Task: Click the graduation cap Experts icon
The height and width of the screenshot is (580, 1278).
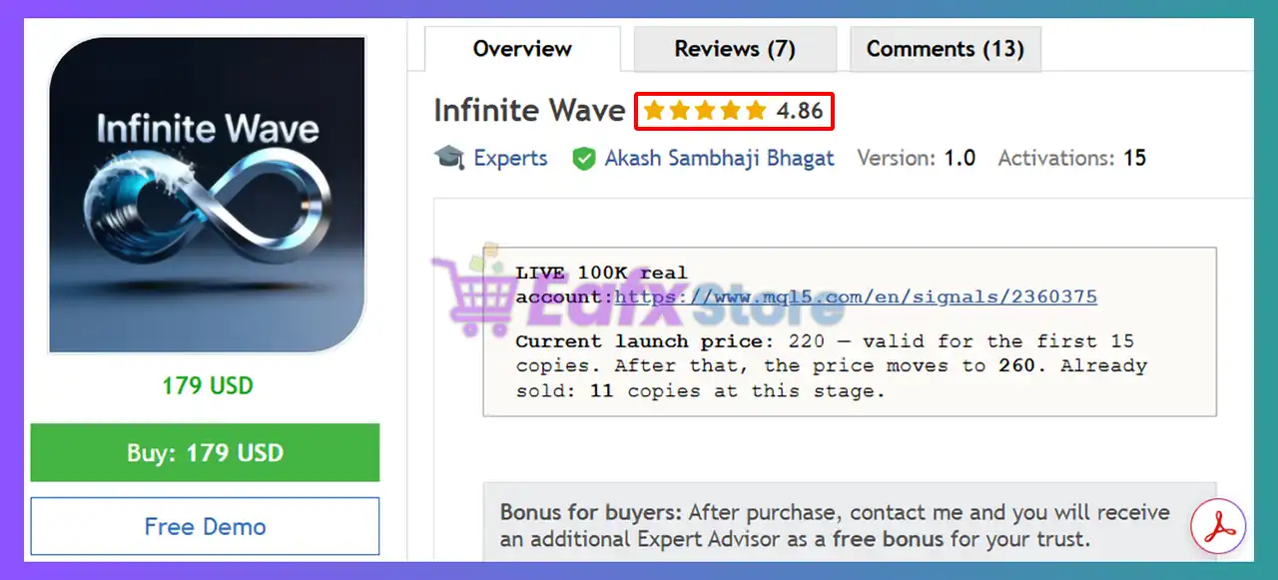Action: (x=449, y=158)
